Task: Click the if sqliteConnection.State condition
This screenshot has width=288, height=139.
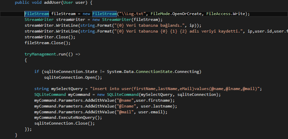Action: tap(118, 72)
